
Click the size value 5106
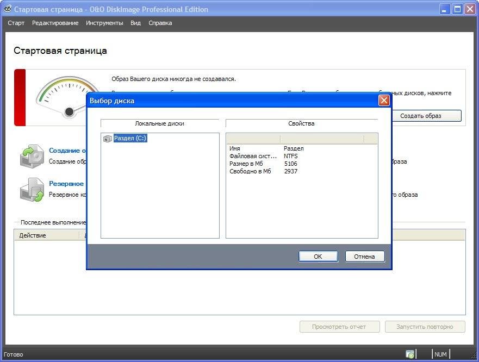point(290,164)
